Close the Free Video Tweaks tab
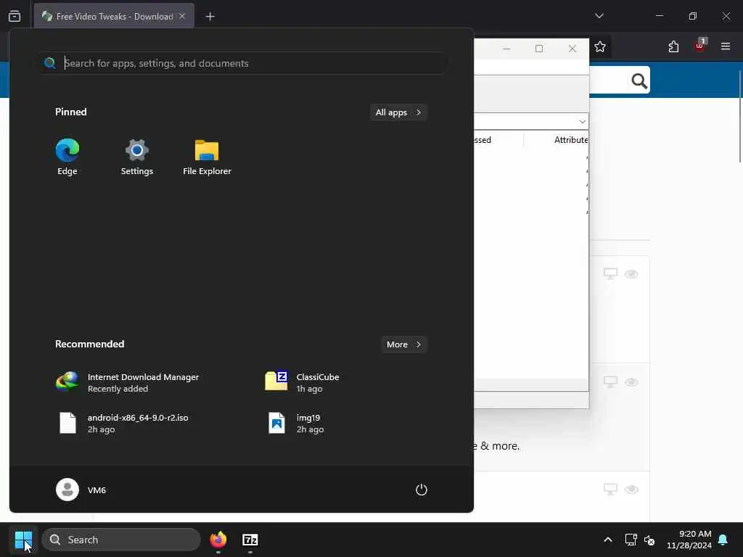The height and width of the screenshot is (557, 743). click(182, 16)
